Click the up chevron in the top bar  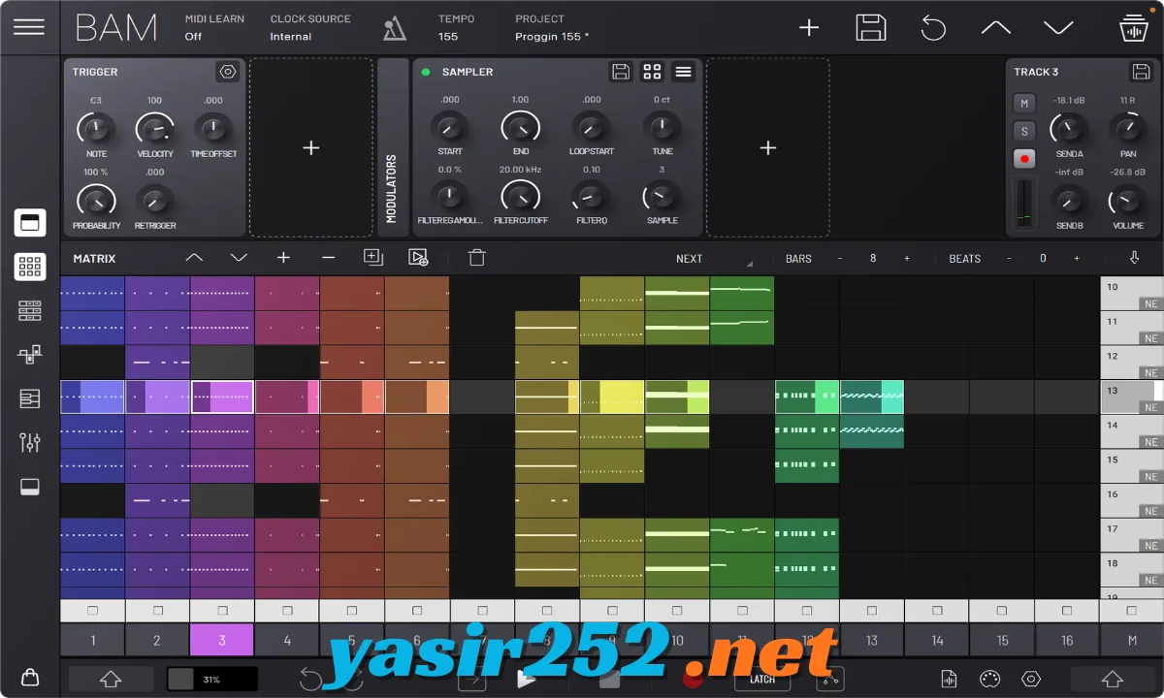tap(996, 27)
